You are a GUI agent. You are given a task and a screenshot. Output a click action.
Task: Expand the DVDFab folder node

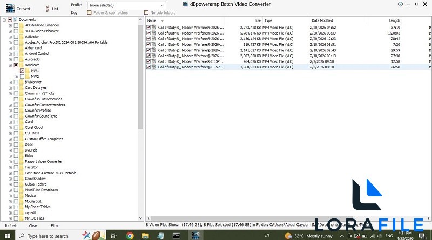[x=10, y=150]
